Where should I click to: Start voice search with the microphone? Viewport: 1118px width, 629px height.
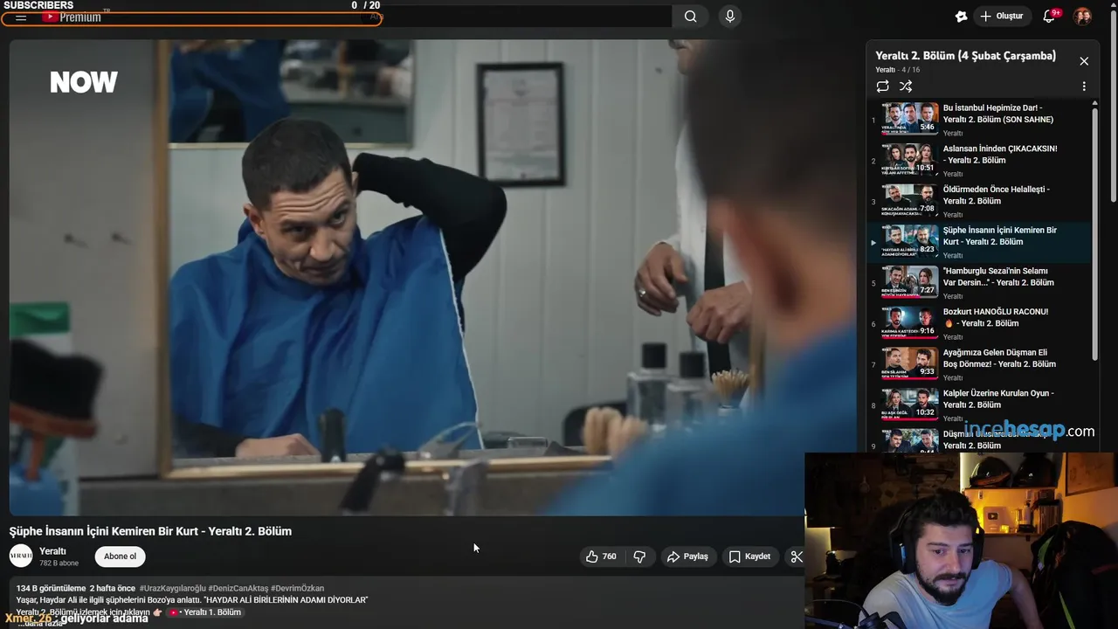coord(730,17)
